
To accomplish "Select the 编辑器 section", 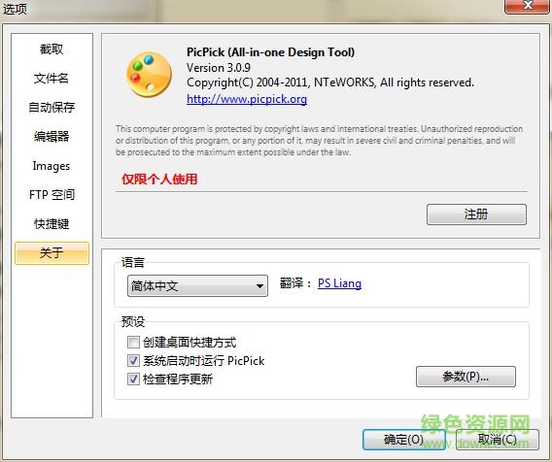I will point(52,137).
